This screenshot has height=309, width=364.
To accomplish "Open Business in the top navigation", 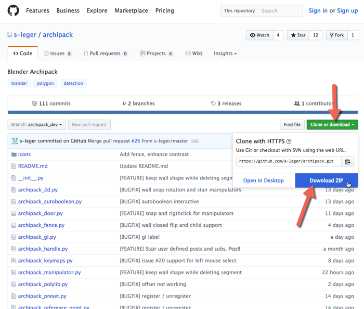I will click(68, 11).
